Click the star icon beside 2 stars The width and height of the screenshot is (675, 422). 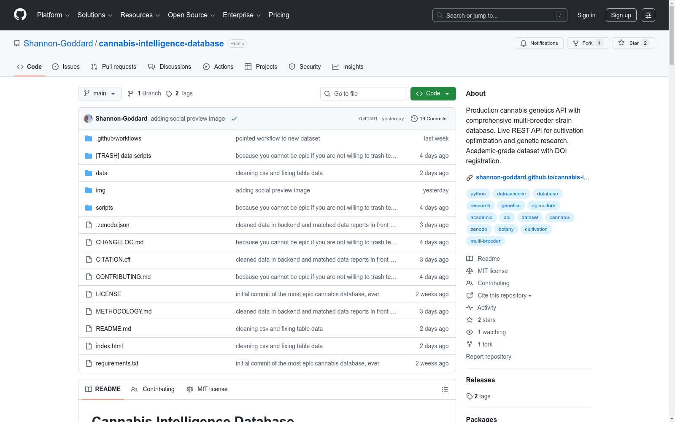[470, 320]
